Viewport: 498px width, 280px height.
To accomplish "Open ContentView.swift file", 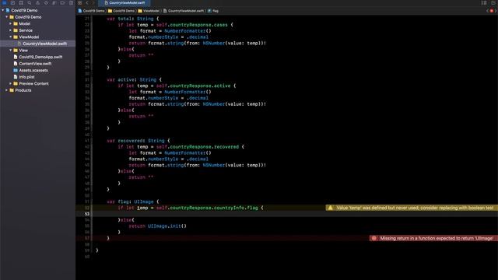I will coord(38,64).
